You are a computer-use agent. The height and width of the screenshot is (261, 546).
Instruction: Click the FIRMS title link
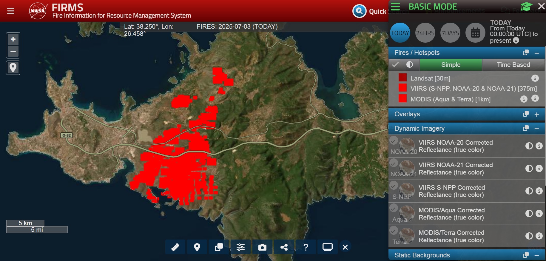pos(67,7)
